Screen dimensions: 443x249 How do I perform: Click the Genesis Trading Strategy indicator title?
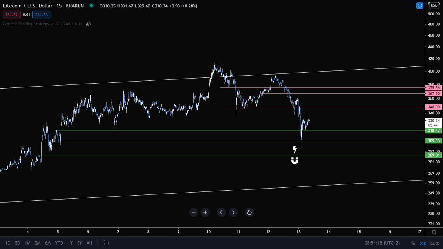[x=42, y=24]
